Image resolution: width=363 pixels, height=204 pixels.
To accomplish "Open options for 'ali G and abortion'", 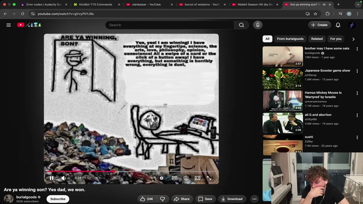I will [357, 115].
